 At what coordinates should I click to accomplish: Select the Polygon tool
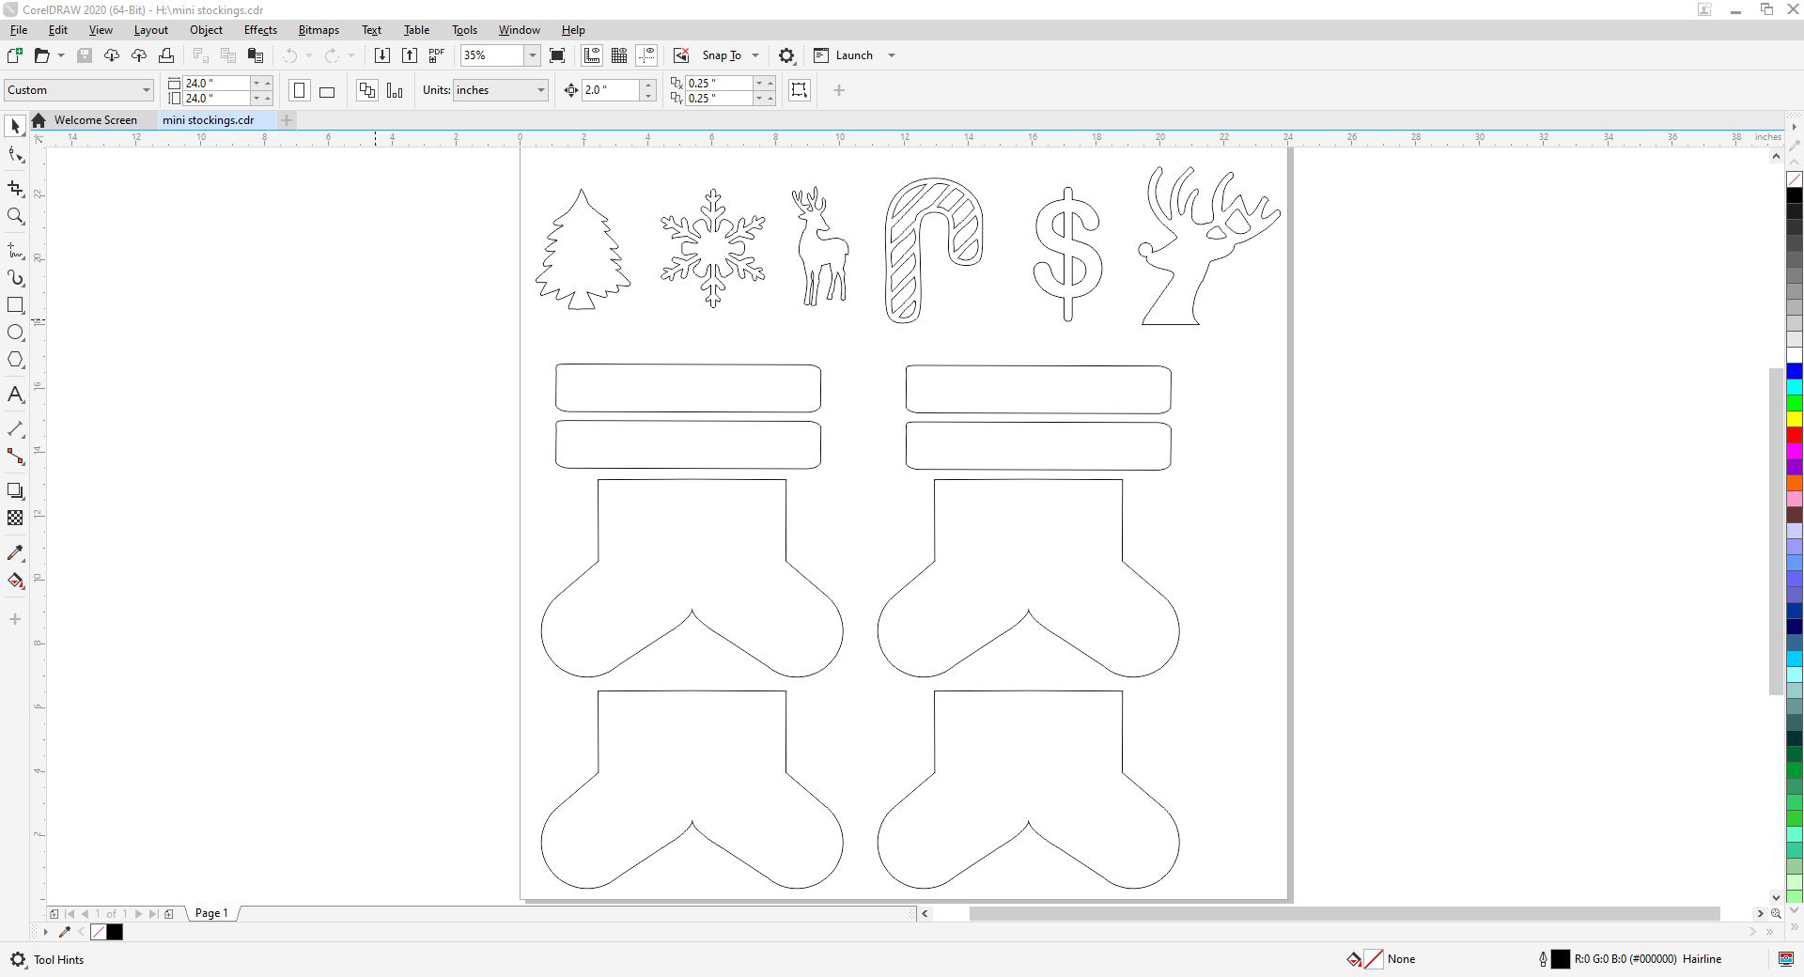point(15,360)
